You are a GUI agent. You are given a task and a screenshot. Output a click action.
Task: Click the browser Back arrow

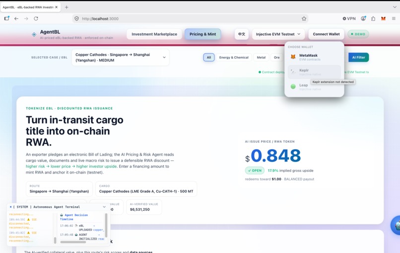tap(16, 19)
